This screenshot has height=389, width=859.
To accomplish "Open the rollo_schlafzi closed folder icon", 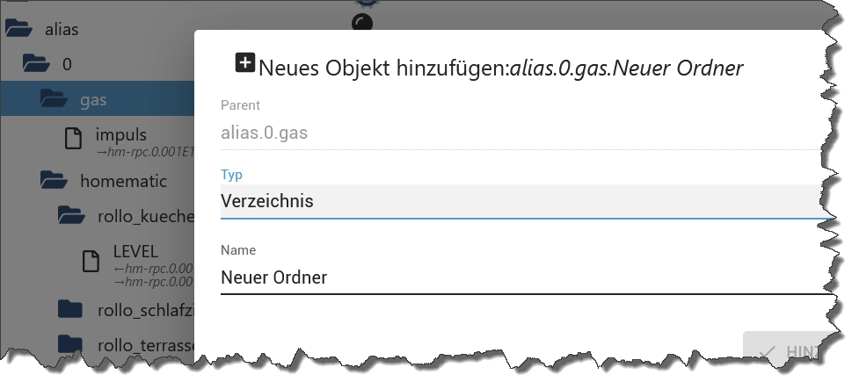I will 70,310.
